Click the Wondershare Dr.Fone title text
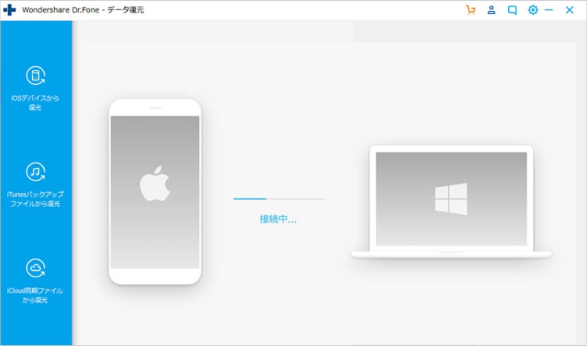This screenshot has width=587, height=346. click(x=83, y=9)
